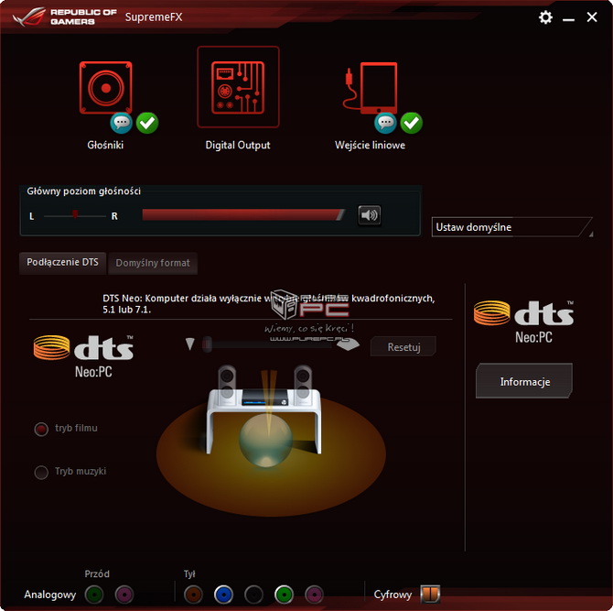This screenshot has height=611, width=613.
Task: Click the listener sphere in sound field
Action: 266,441
